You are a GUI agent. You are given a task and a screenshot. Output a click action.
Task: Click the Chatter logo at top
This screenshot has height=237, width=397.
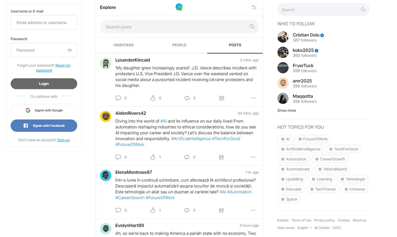click(179, 7)
